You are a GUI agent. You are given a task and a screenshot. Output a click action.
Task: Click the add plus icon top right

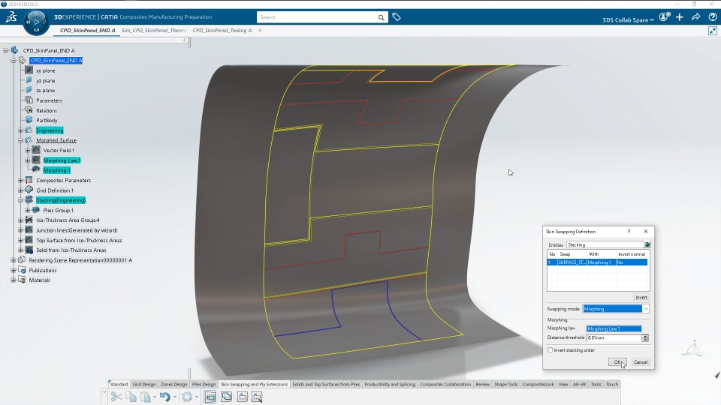(680, 17)
